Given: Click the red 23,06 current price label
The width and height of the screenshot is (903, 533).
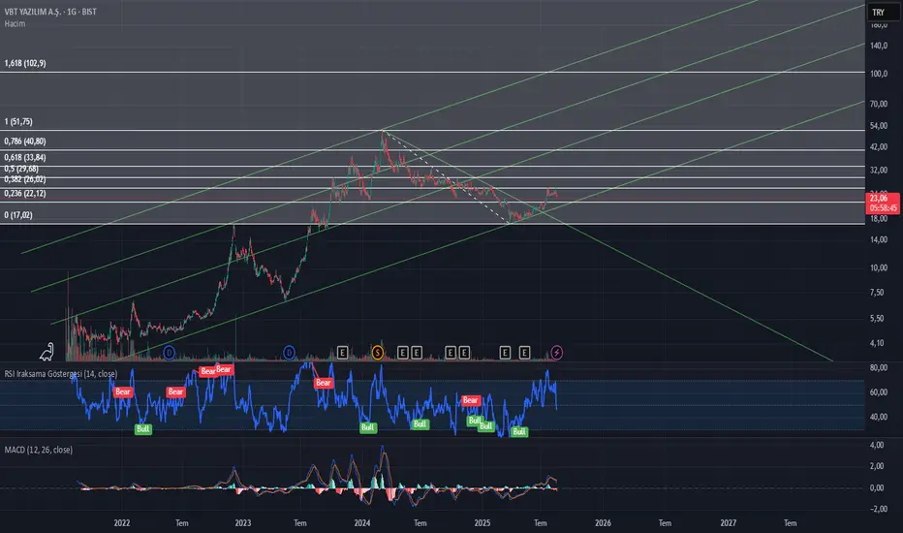Looking at the screenshot, I should (x=883, y=203).
